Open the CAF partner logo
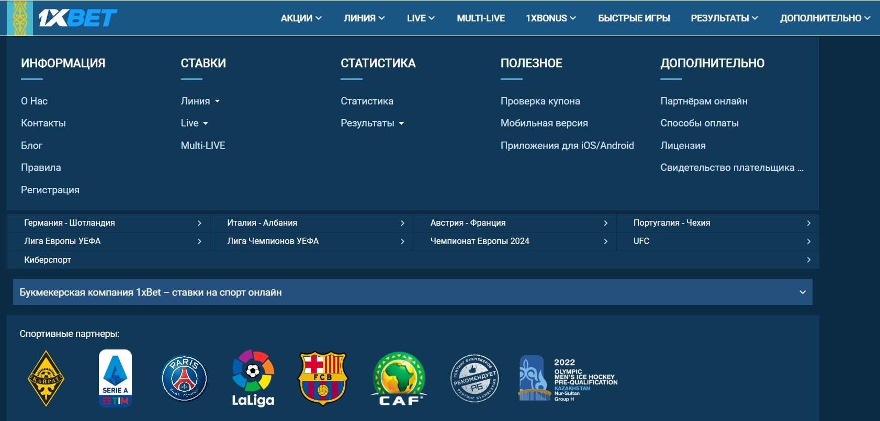Image resolution: width=880 pixels, height=421 pixels. (399, 379)
